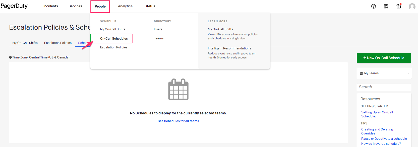418x147 pixels.
Task: Open Users under Directory
Action: 158,29
